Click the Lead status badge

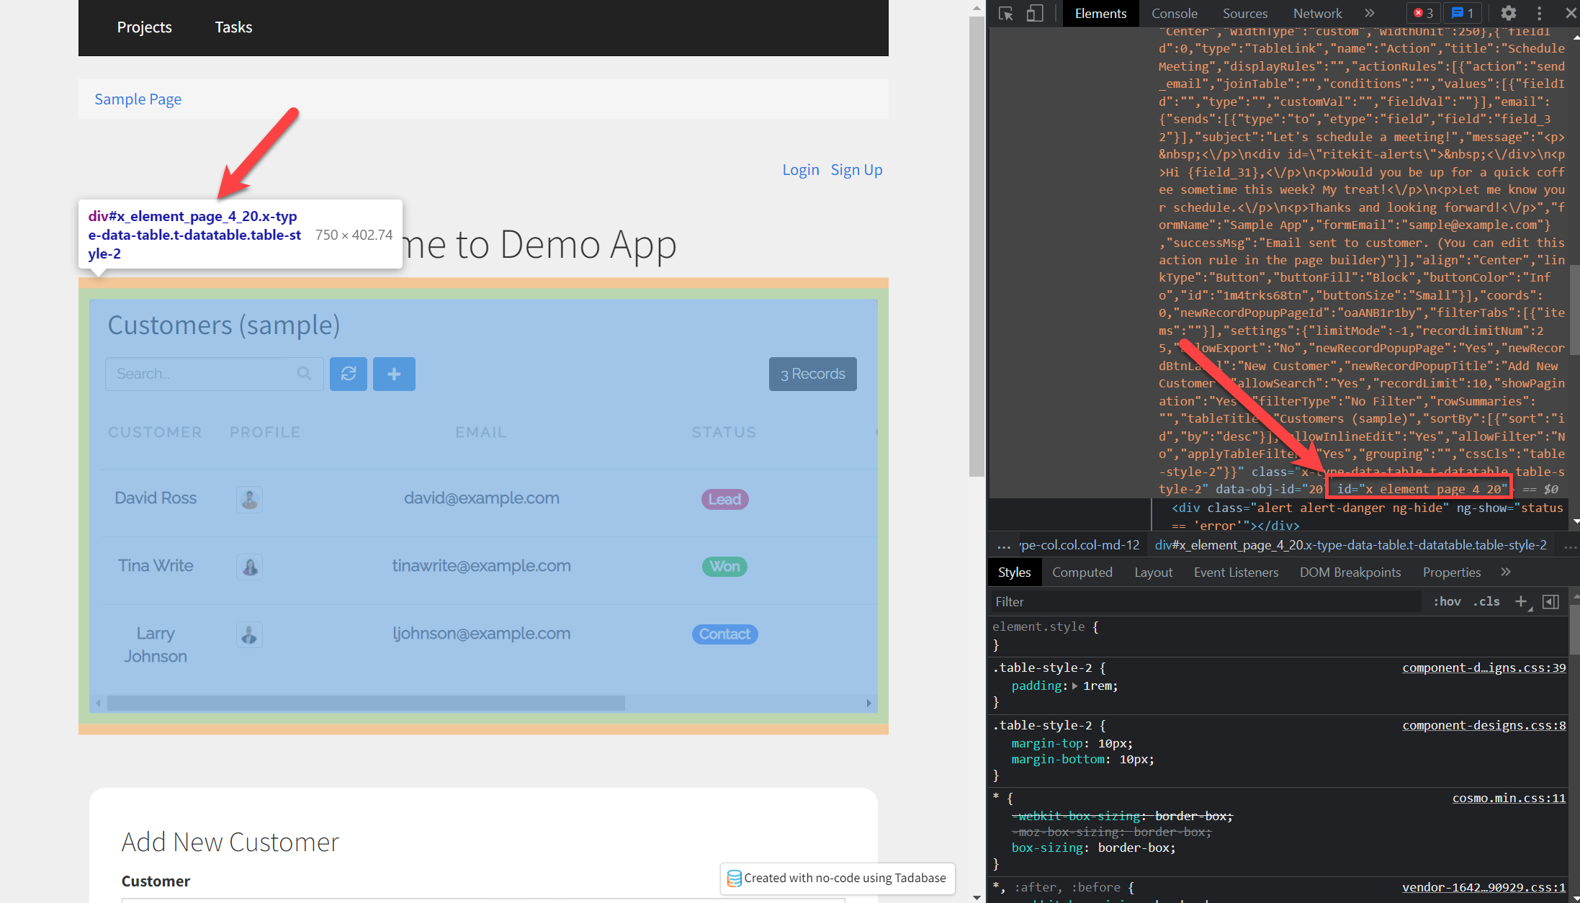click(724, 499)
